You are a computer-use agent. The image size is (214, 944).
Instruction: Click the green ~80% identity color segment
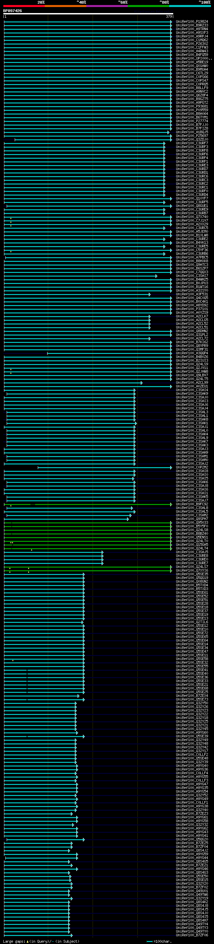coord(148,6)
